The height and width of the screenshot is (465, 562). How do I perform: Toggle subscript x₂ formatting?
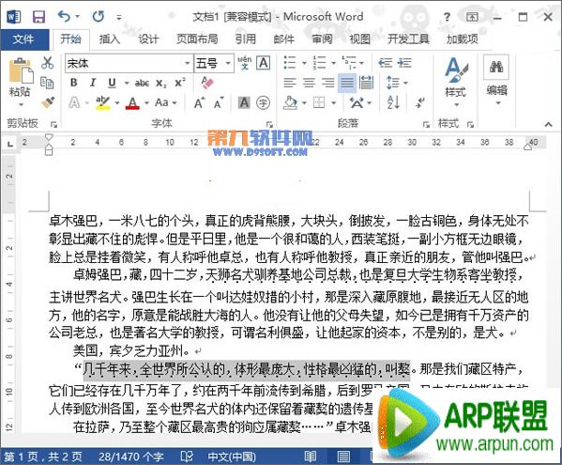pos(161,84)
